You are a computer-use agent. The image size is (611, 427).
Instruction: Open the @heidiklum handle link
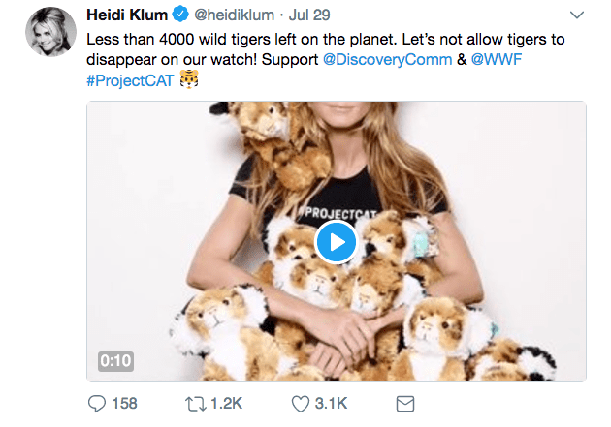234,15
